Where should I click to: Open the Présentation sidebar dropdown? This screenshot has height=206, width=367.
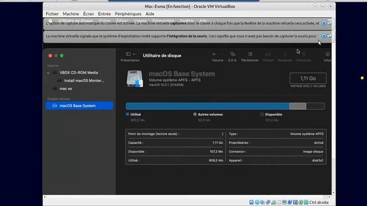click(x=130, y=54)
